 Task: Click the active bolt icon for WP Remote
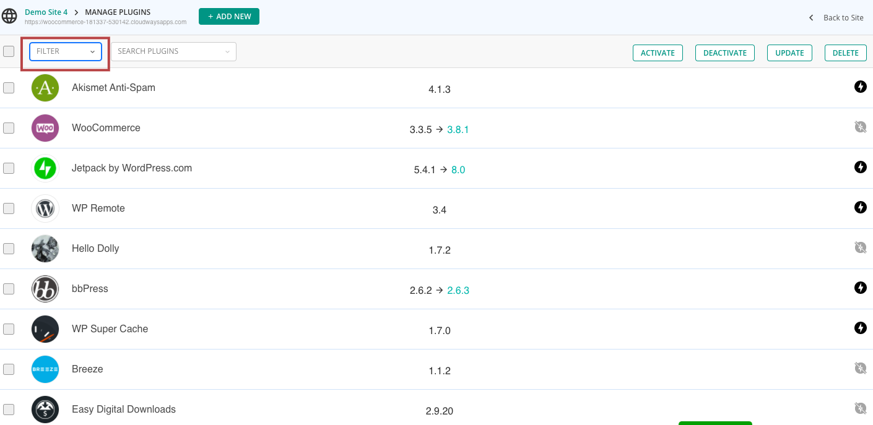861,207
